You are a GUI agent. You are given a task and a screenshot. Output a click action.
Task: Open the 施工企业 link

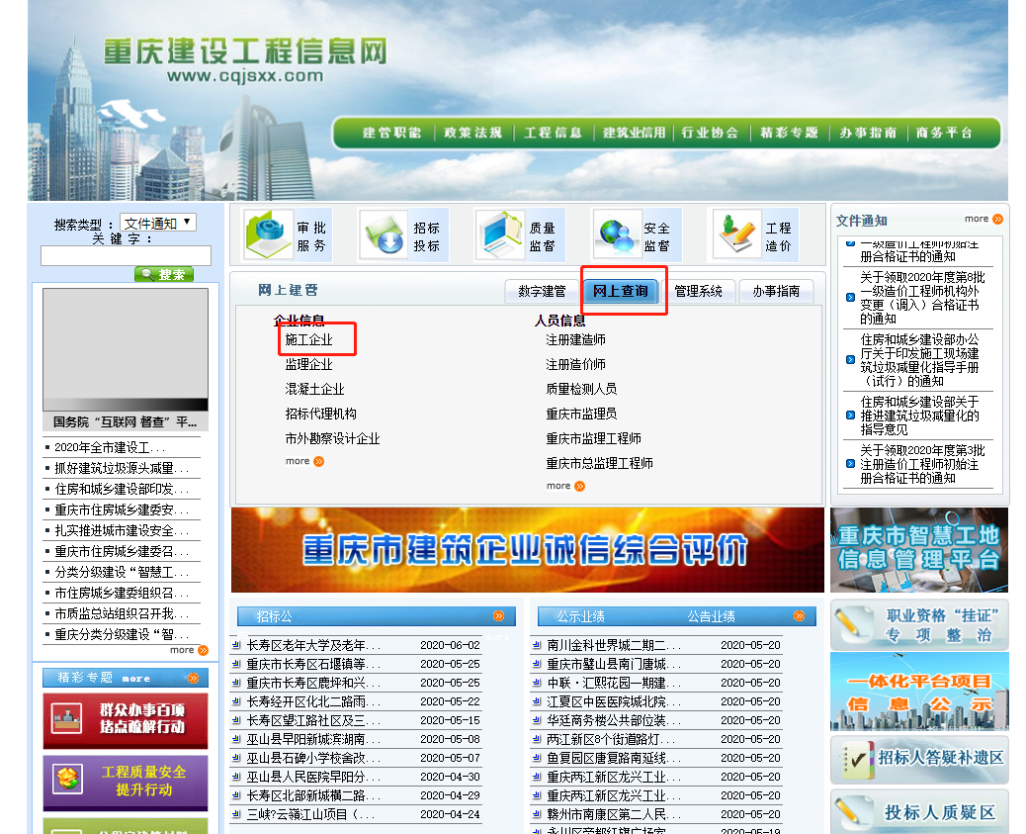[x=309, y=339]
